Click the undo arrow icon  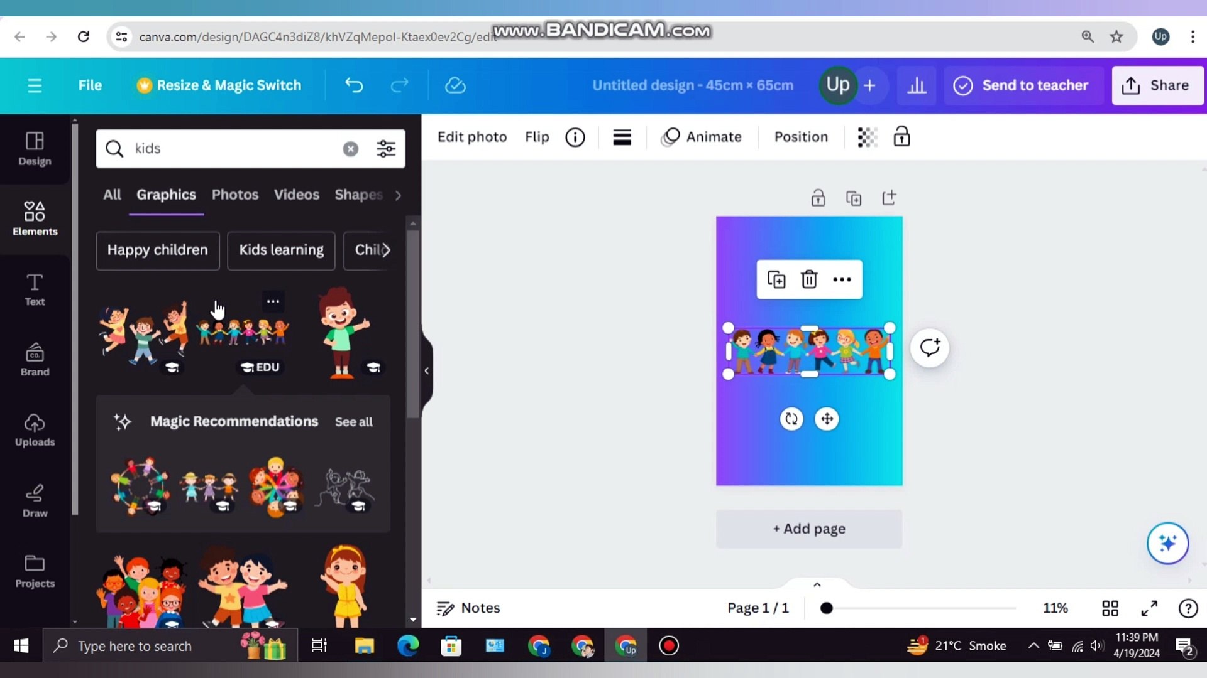pos(353,85)
